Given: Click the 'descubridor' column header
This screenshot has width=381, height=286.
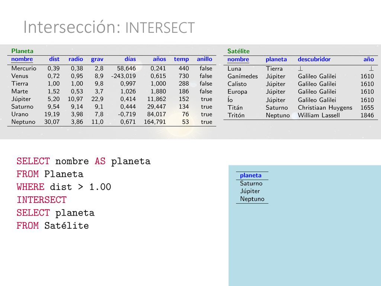Looking at the screenshot, I should coord(314,59).
